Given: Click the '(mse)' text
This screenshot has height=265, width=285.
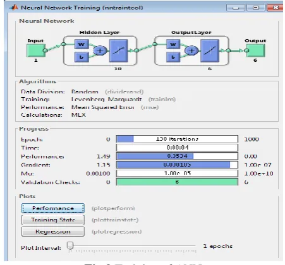Looking at the screenshot, I should [x=150, y=107].
